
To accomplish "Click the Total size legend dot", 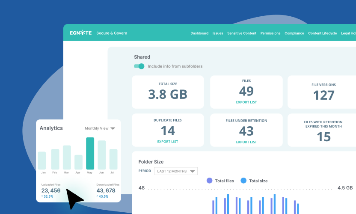I will (x=243, y=181).
